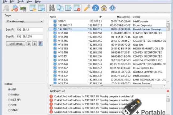Image resolution: width=173 pixels, height=115 pixels.
Task: Click the network card icon in toolbar
Action: 23,8
